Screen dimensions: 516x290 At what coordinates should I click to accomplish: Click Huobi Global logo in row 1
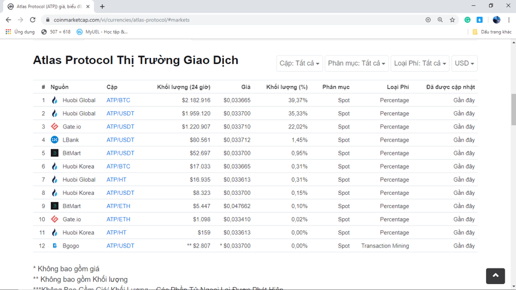point(54,100)
